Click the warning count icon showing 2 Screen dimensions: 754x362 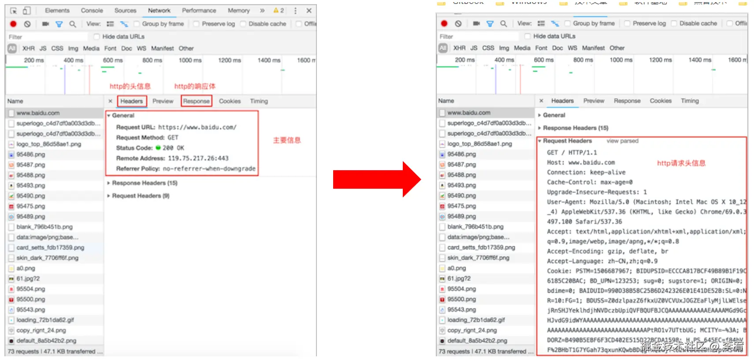(x=279, y=11)
